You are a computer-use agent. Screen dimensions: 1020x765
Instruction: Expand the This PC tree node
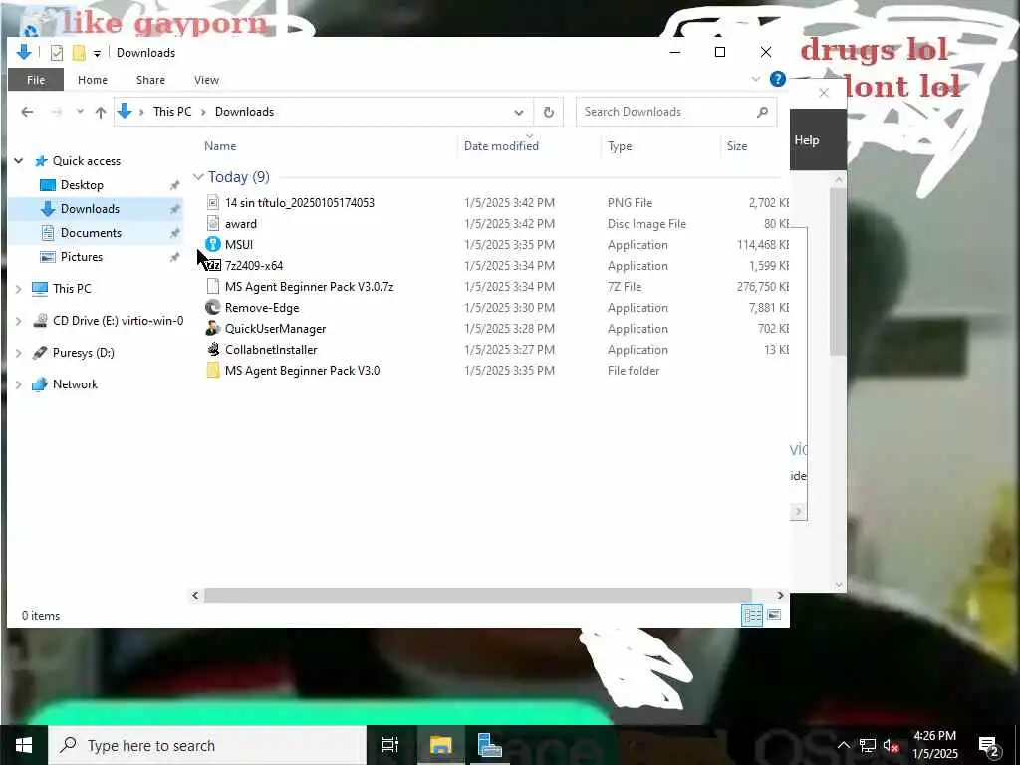coord(19,288)
